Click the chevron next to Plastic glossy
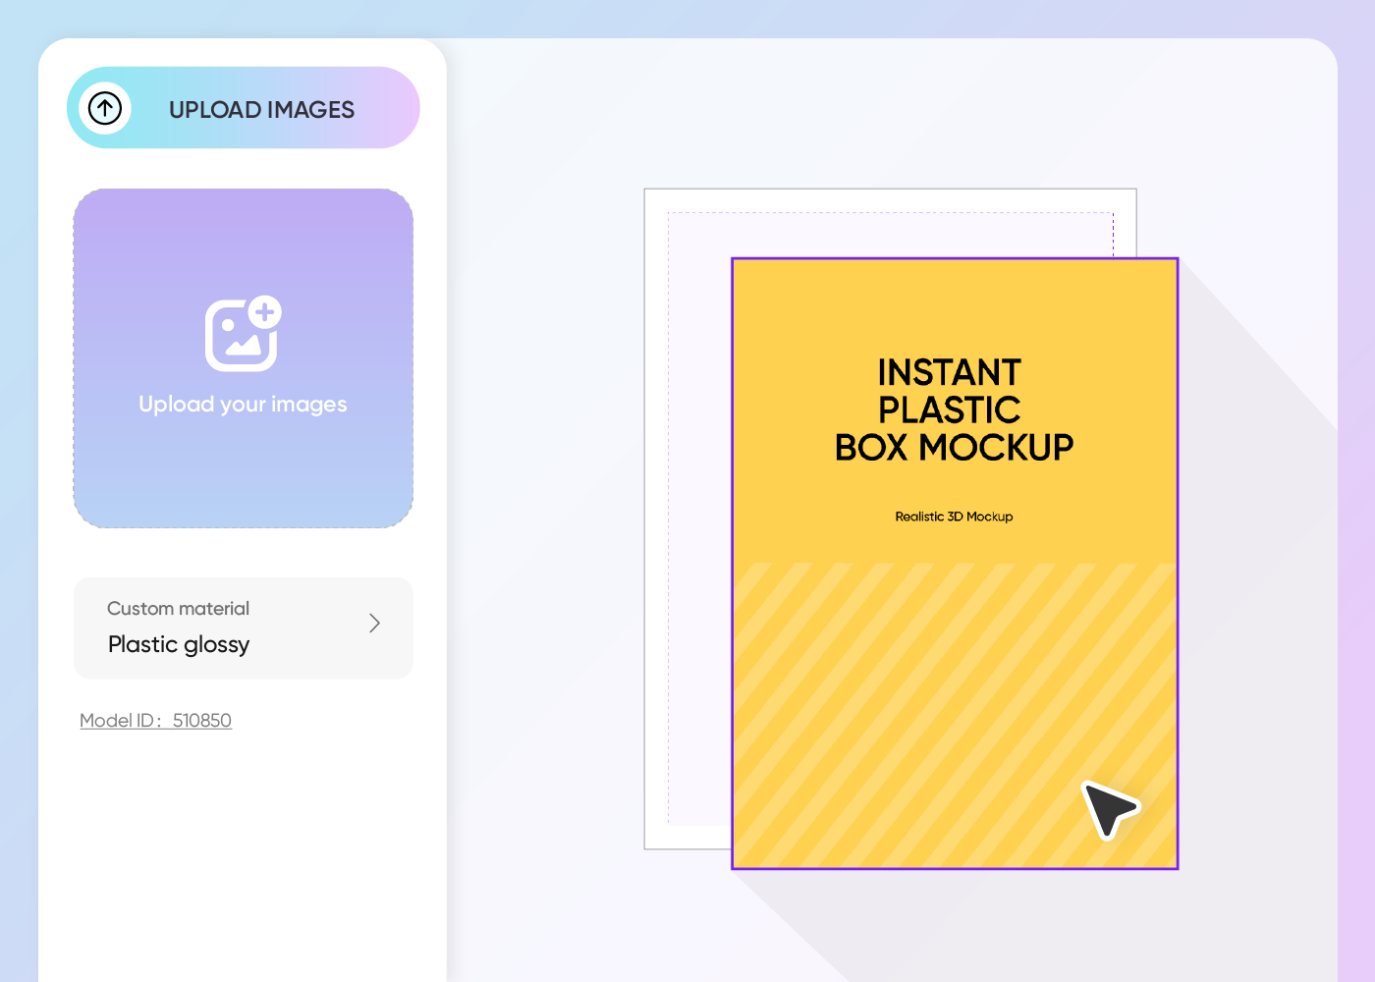 pyautogui.click(x=374, y=623)
